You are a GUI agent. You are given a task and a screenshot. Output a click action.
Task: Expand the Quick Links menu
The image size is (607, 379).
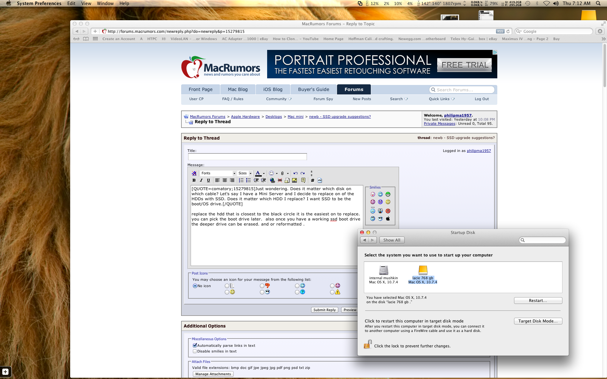coord(442,99)
